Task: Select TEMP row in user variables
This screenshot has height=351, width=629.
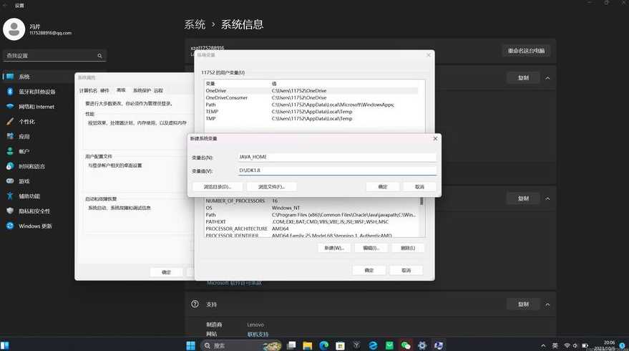Action: tap(311, 112)
